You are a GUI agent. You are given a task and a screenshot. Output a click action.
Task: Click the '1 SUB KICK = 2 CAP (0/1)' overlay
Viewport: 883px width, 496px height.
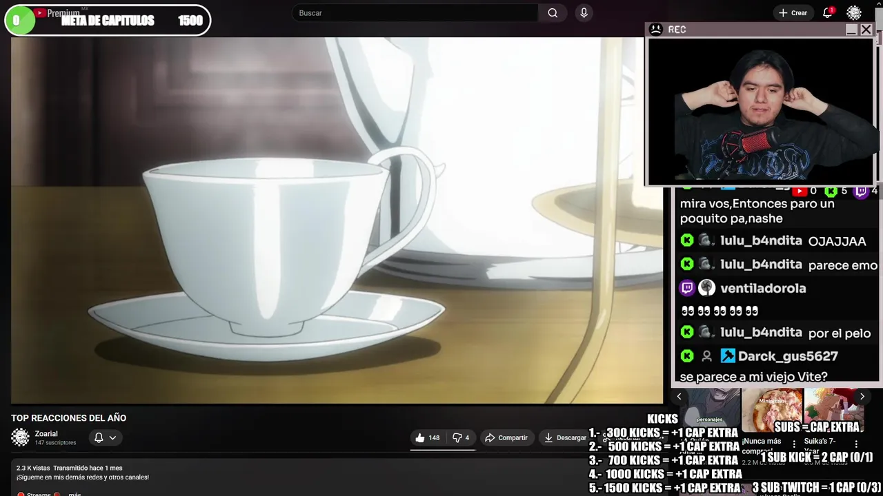[x=817, y=457]
